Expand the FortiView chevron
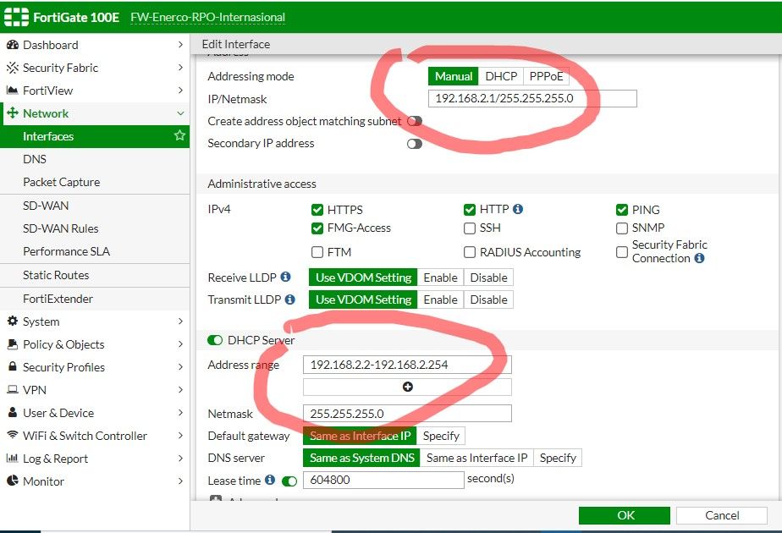 pos(180,91)
